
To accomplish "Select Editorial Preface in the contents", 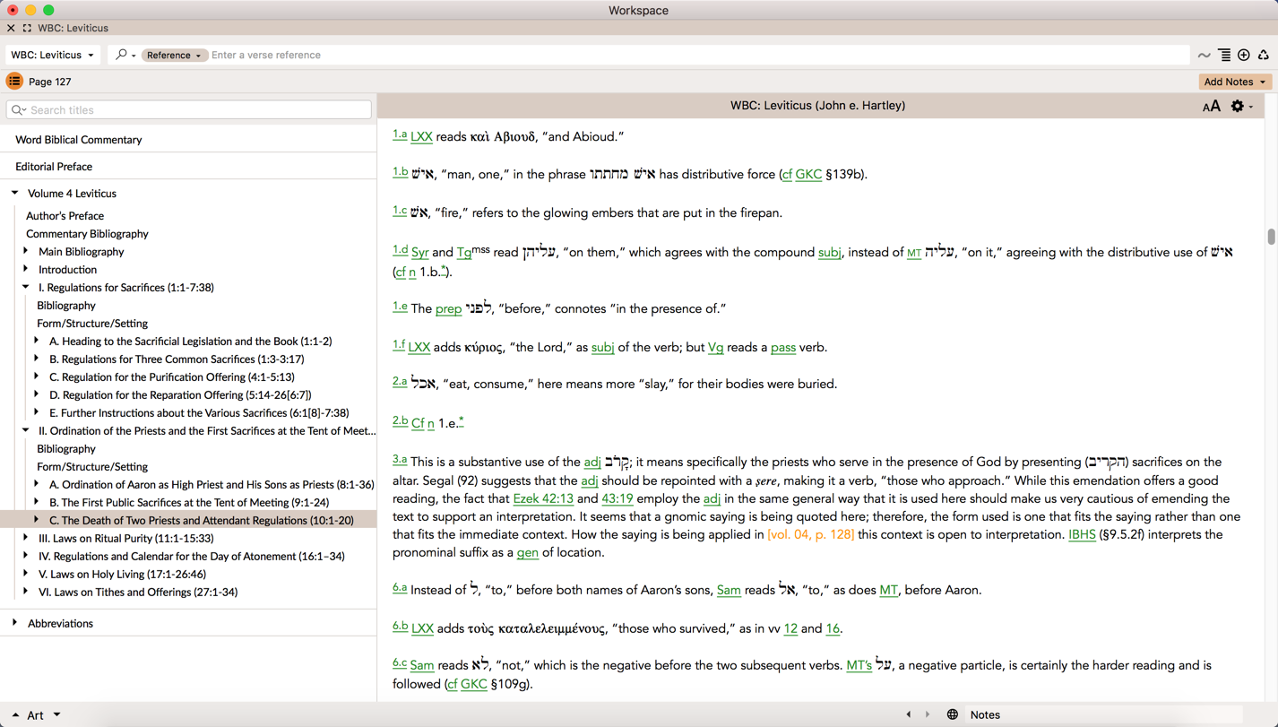I will pos(54,167).
